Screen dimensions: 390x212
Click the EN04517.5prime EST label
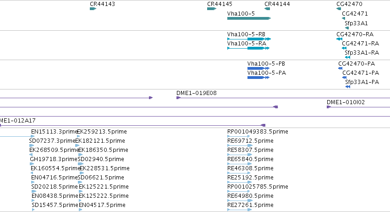[102, 205]
